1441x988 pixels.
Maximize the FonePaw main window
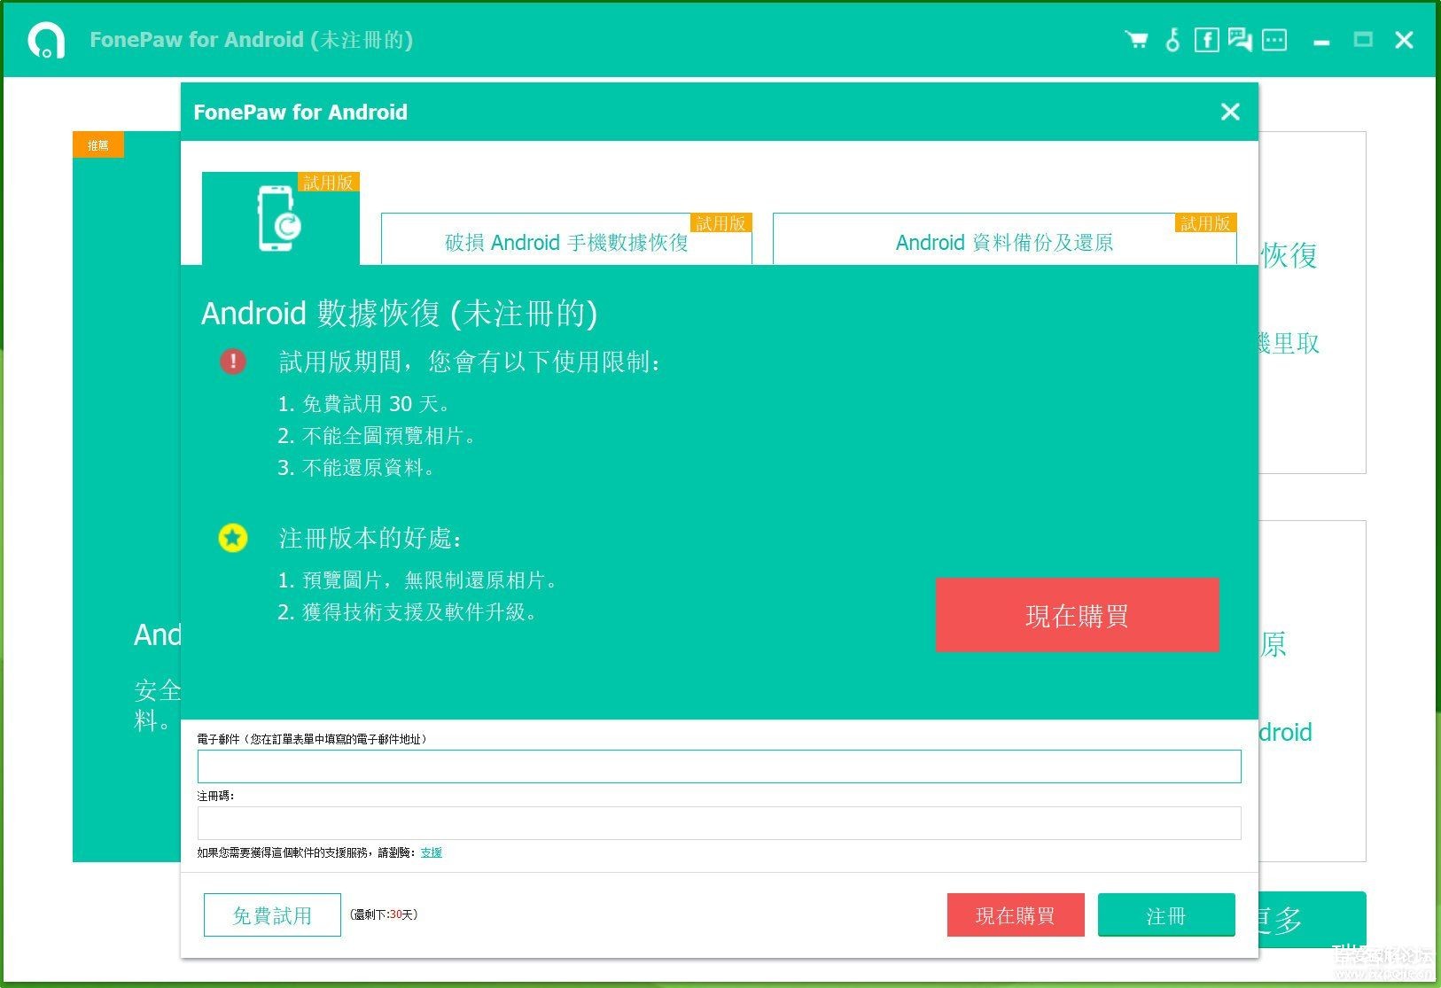pyautogui.click(x=1363, y=40)
